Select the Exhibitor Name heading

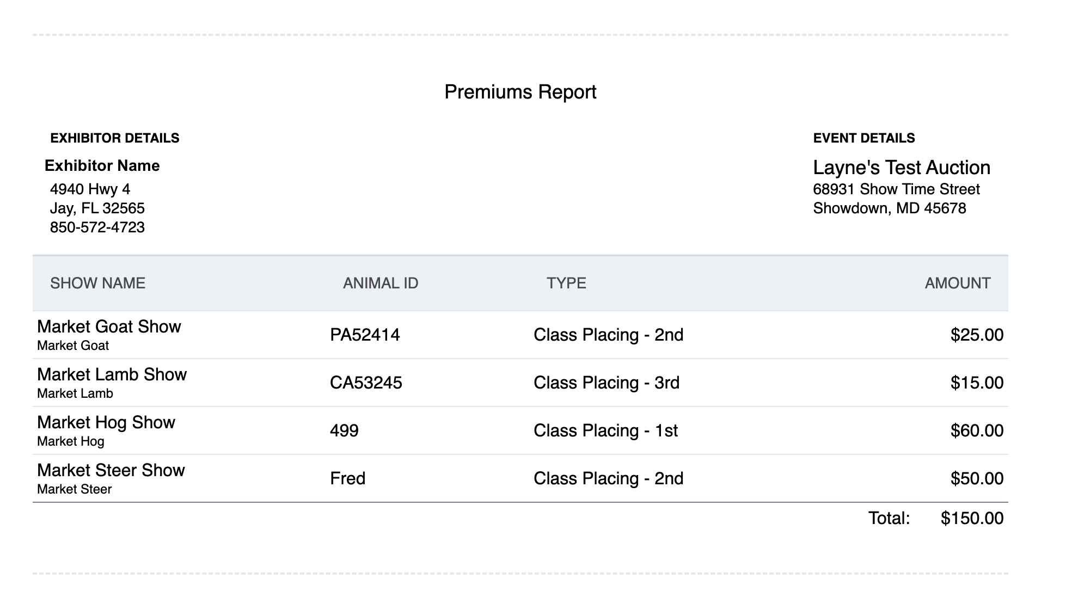click(x=102, y=165)
